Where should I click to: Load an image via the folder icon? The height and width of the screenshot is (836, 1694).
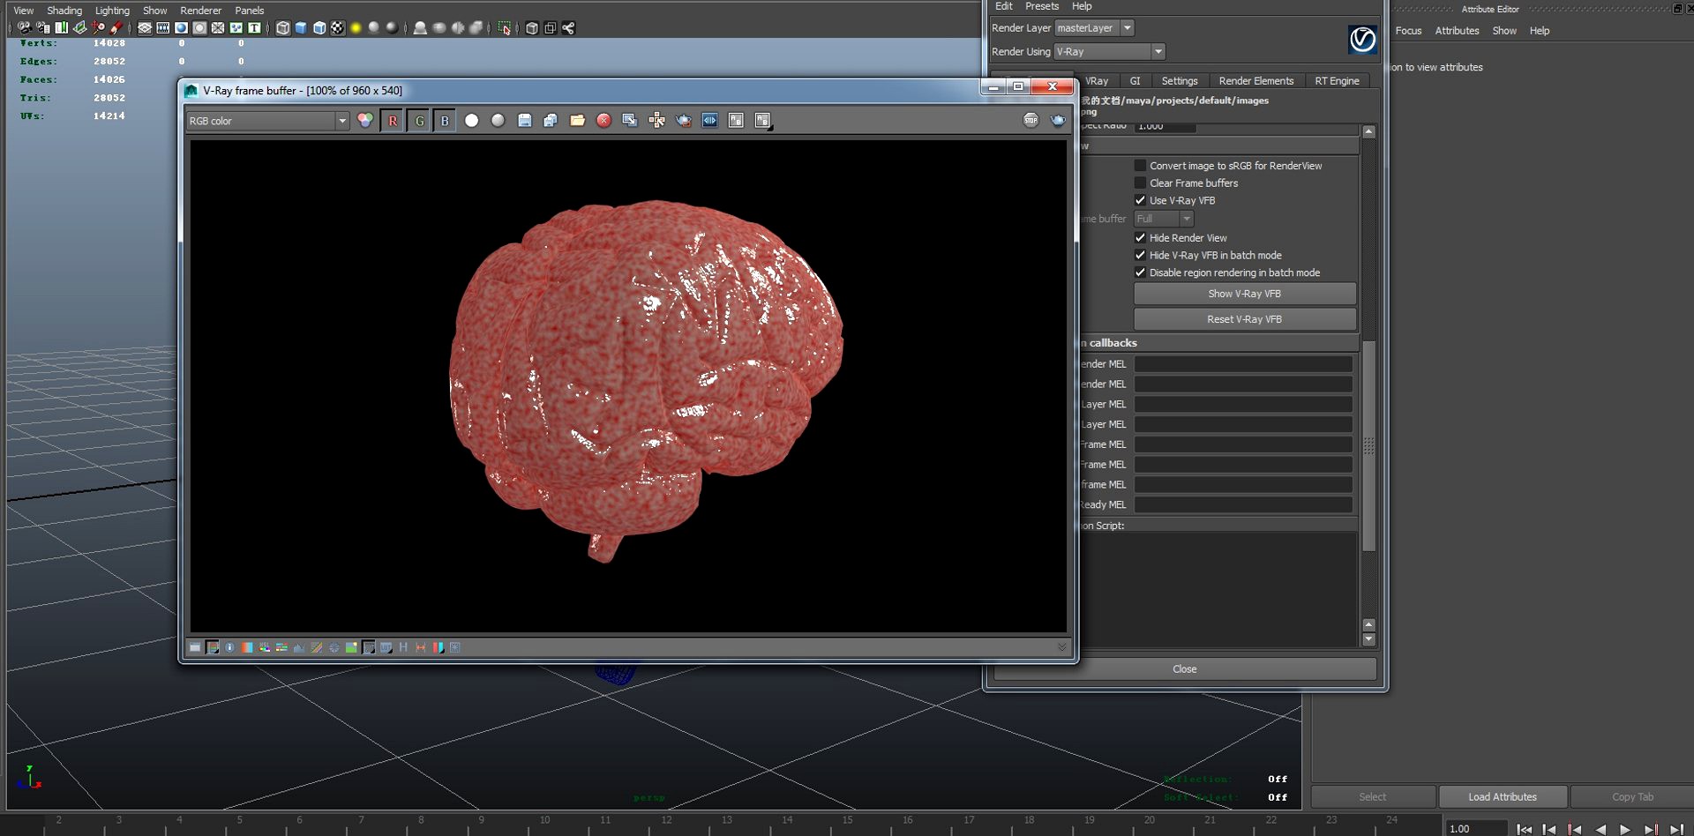pos(577,121)
